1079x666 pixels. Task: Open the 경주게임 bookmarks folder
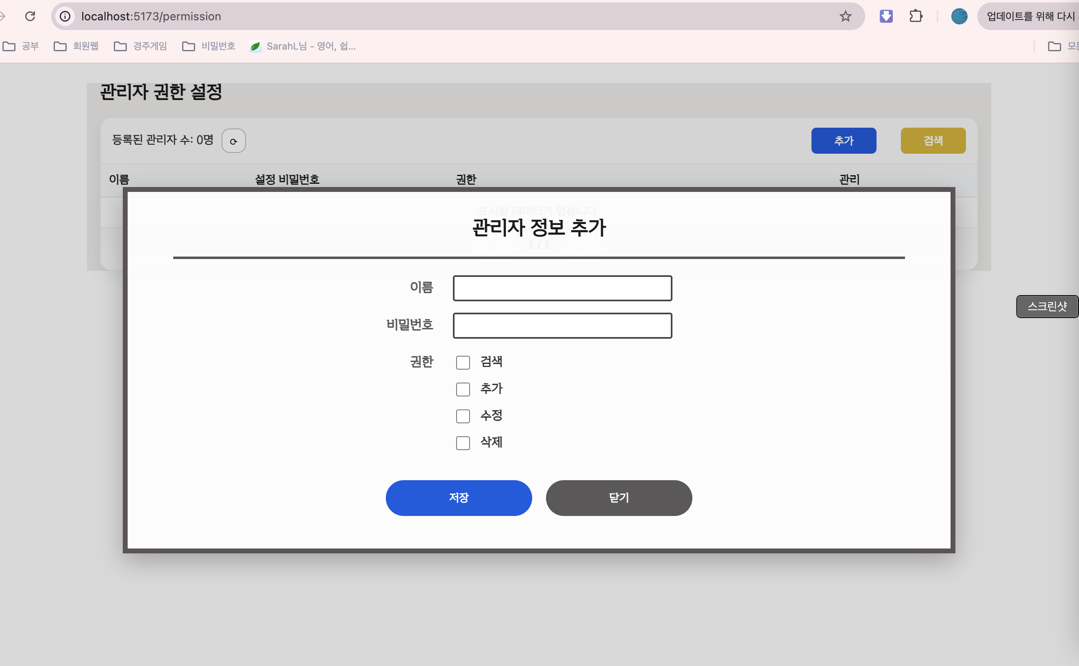pos(141,46)
